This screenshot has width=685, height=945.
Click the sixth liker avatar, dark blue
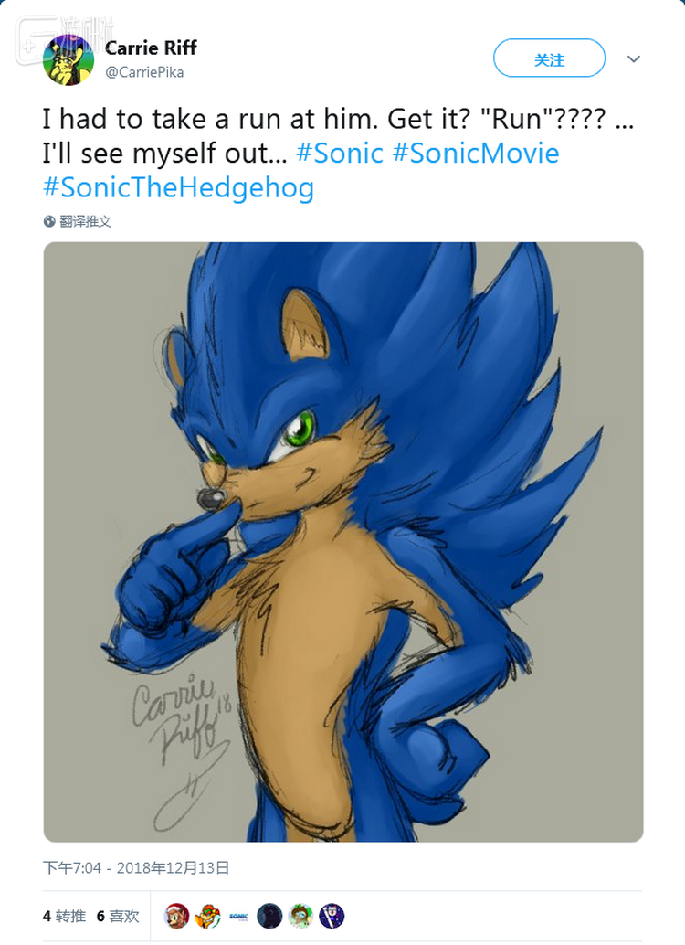pos(332,916)
